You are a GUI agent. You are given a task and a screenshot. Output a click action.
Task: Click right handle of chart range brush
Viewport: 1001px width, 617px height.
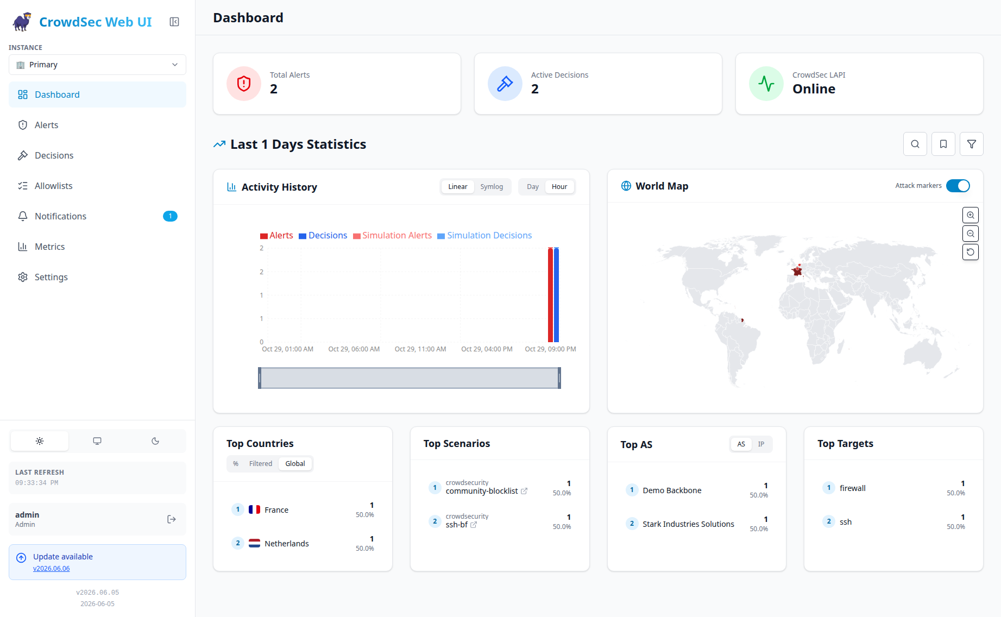559,378
